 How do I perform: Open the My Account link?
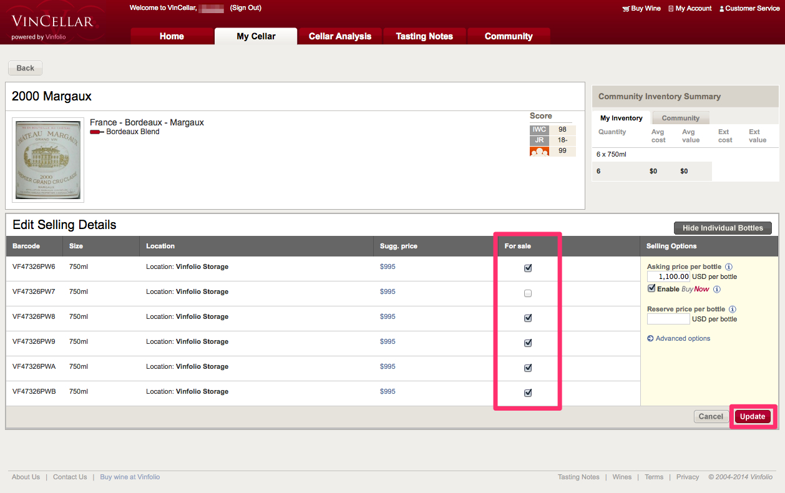[693, 9]
